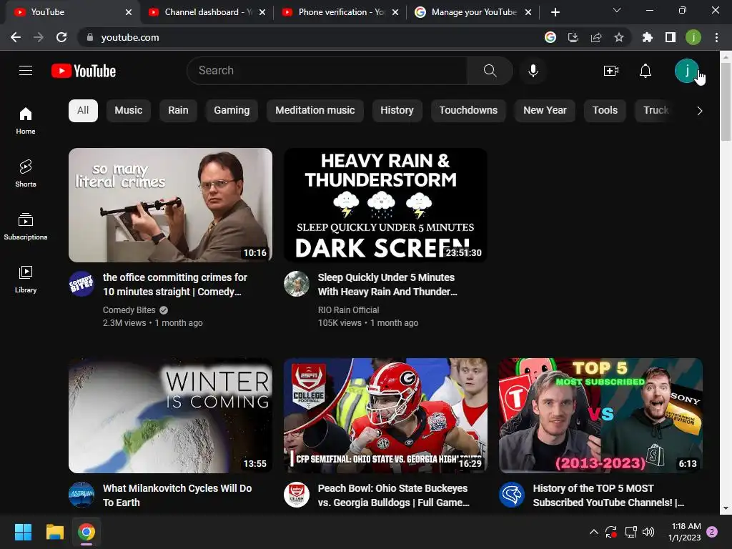
Task: Open Windows Start menu
Action: point(23,532)
